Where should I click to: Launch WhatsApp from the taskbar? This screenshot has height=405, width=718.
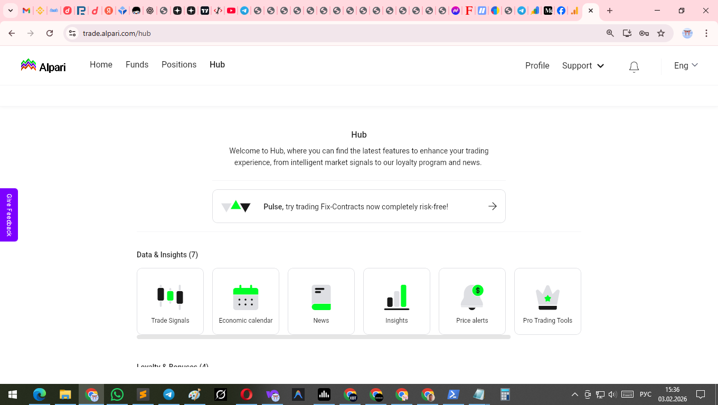point(117,394)
